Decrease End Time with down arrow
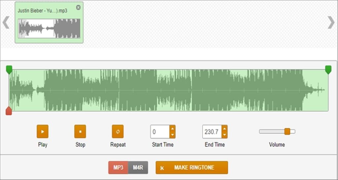Image resolution: width=338 pixels, height=180 pixels. [x=224, y=135]
